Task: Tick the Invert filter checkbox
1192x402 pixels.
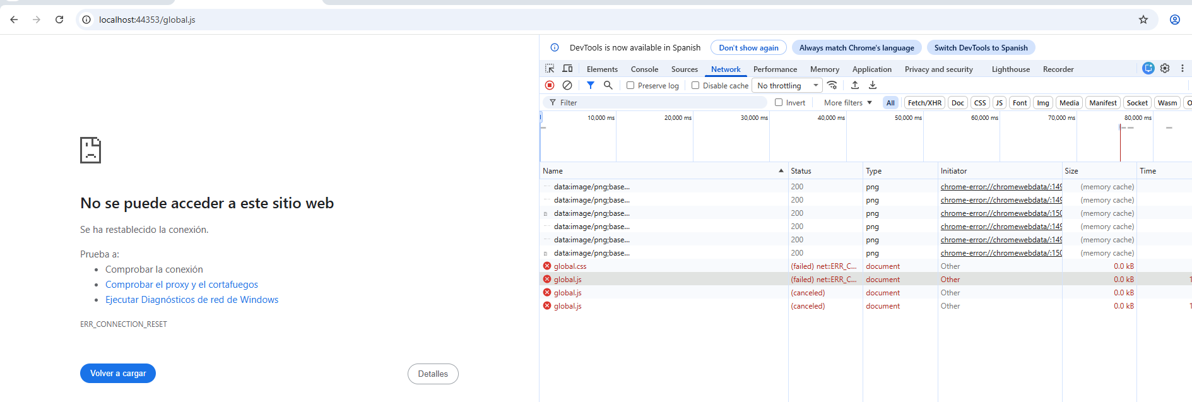Action: [x=779, y=102]
